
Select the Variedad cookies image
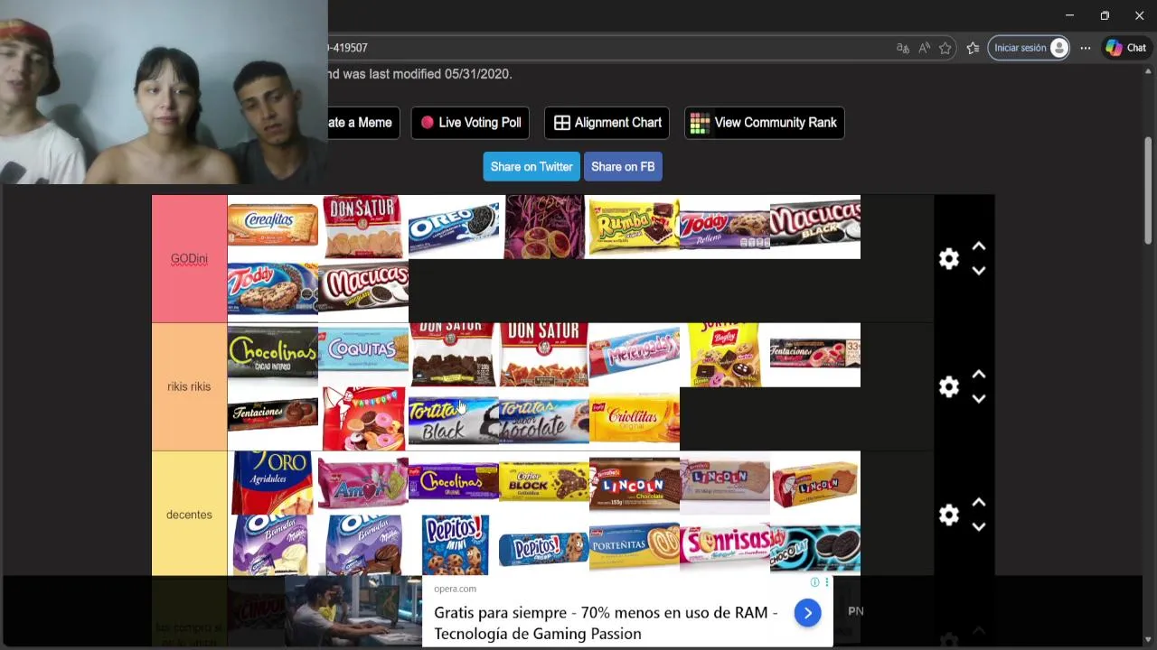(x=363, y=419)
